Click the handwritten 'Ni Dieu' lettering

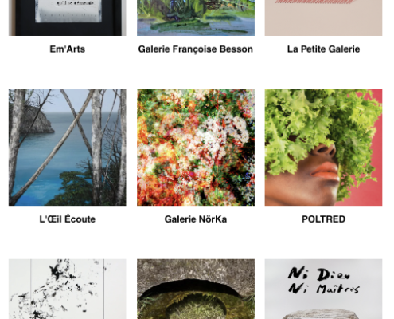coord(318,274)
